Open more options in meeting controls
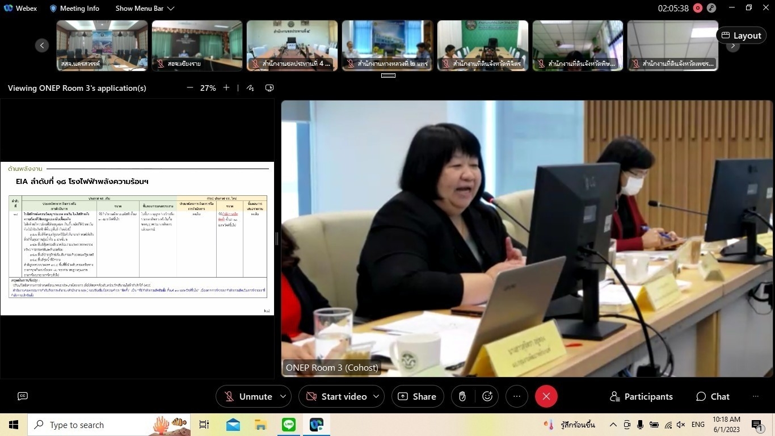 pos(516,396)
